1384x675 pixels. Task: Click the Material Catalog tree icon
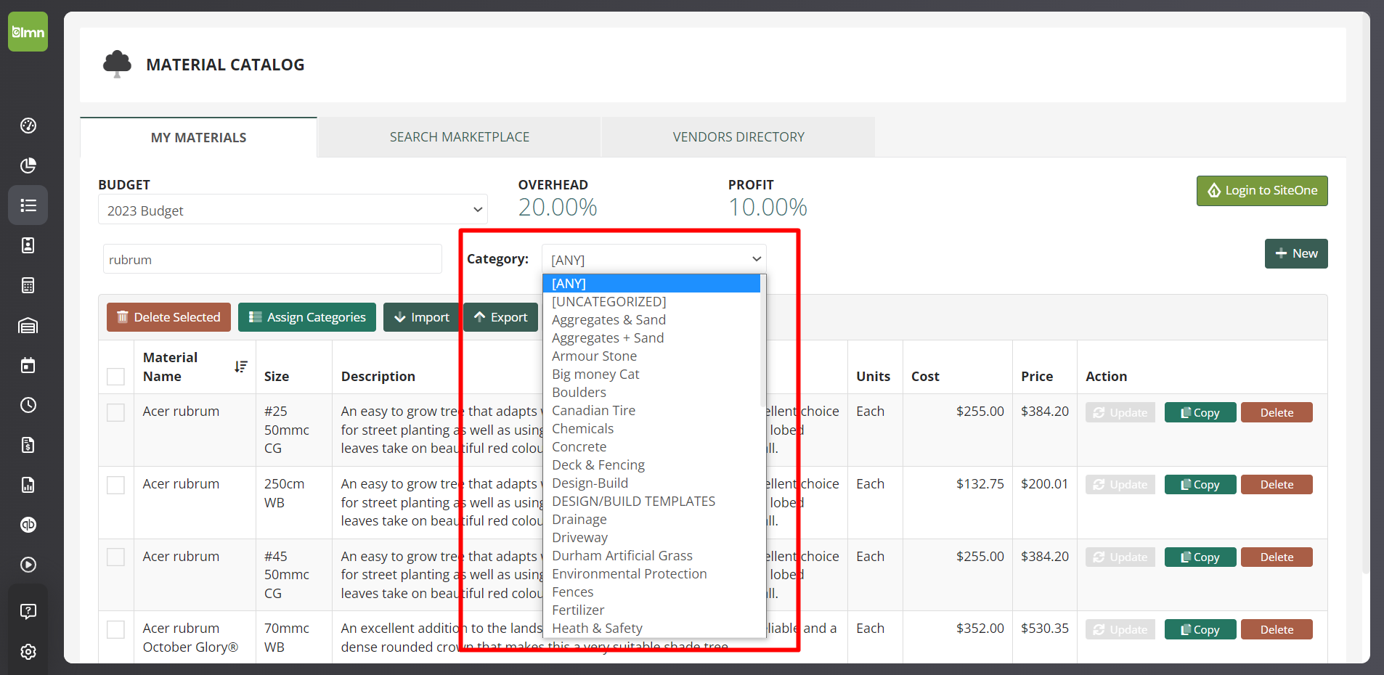tap(117, 64)
